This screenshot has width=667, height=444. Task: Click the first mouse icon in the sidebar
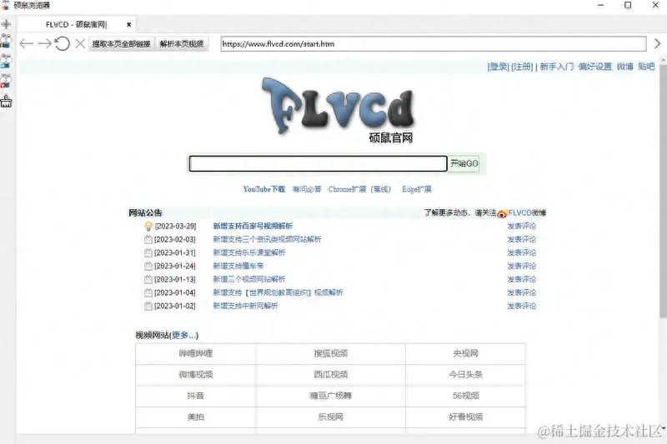pos(6,41)
